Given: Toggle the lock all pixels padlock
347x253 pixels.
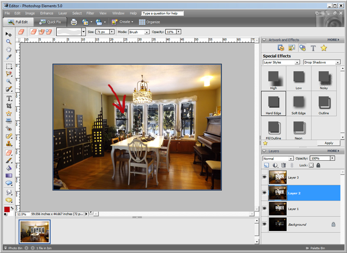Looking at the screenshot, I should pyautogui.click(x=318, y=165).
